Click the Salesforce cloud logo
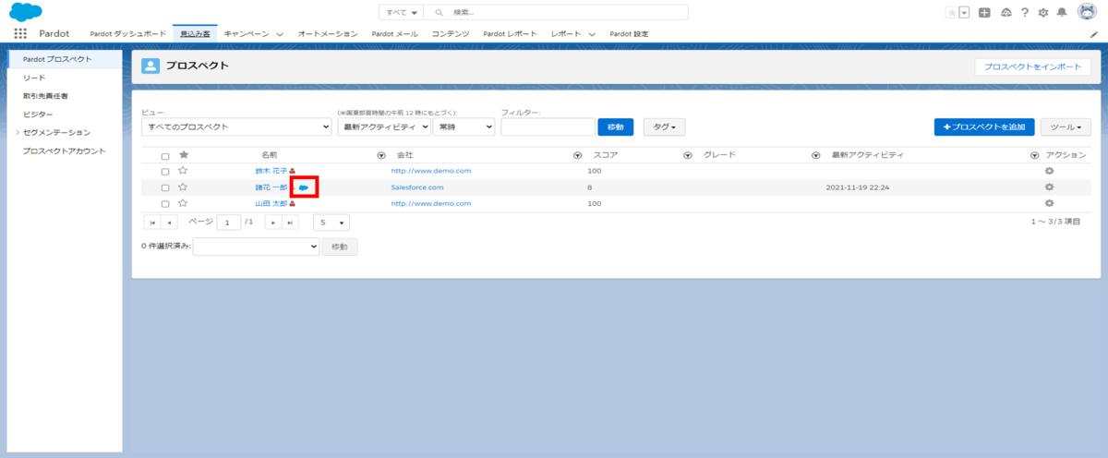1108x458 pixels. [26, 12]
